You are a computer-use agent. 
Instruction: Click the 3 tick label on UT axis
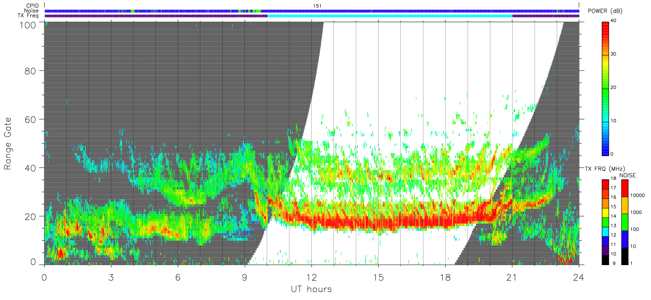pyautogui.click(x=111, y=277)
